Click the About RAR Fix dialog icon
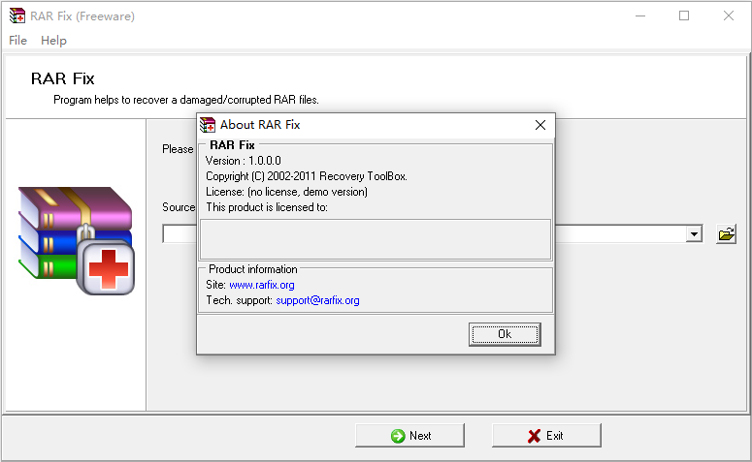The height and width of the screenshot is (462, 752). point(208,125)
